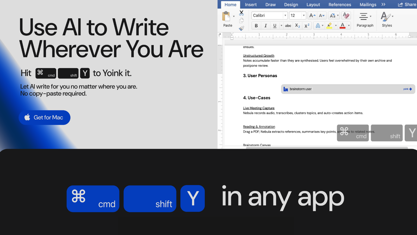
Task: Toggle Italic formatting
Action: tap(266, 26)
